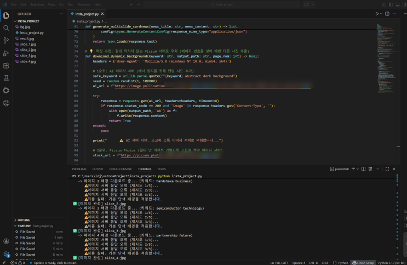Viewport: 407px width, 265px height.
Task: Open the Explorer view in activity bar
Action: click(6, 15)
